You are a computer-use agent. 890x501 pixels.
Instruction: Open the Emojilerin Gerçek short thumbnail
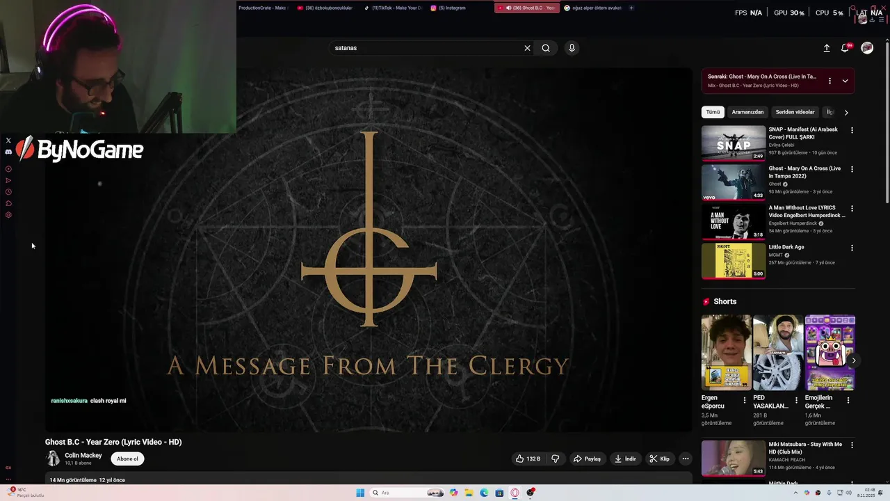830,353
